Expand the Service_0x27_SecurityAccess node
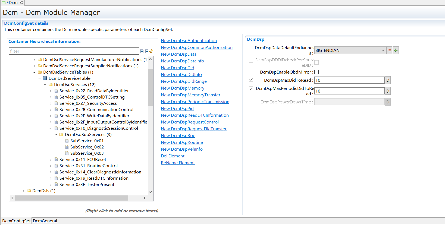 [x=51, y=103]
